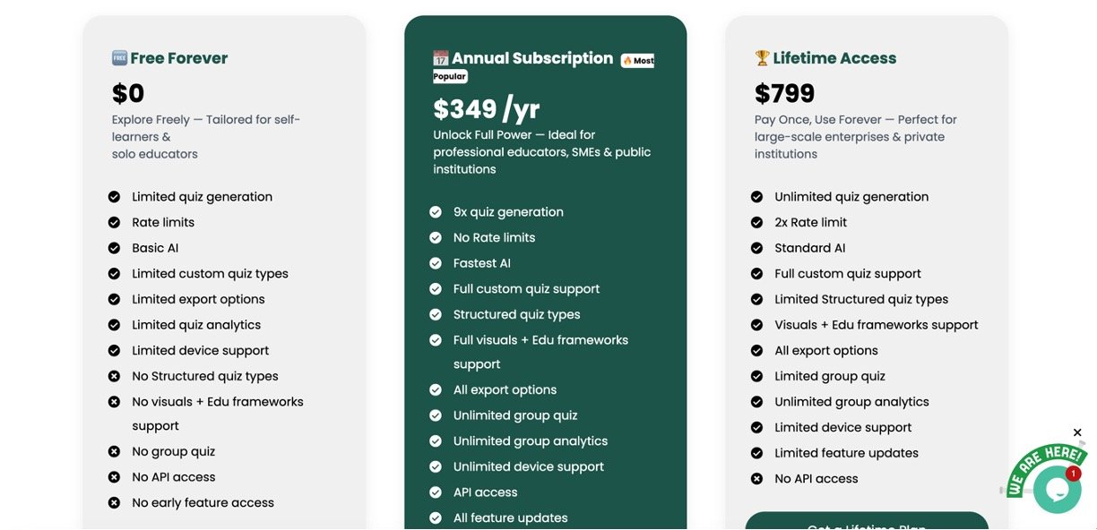The width and height of the screenshot is (1097, 530).
Task: Click the calendar icon beside Annual Subscription
Action: tap(440, 58)
